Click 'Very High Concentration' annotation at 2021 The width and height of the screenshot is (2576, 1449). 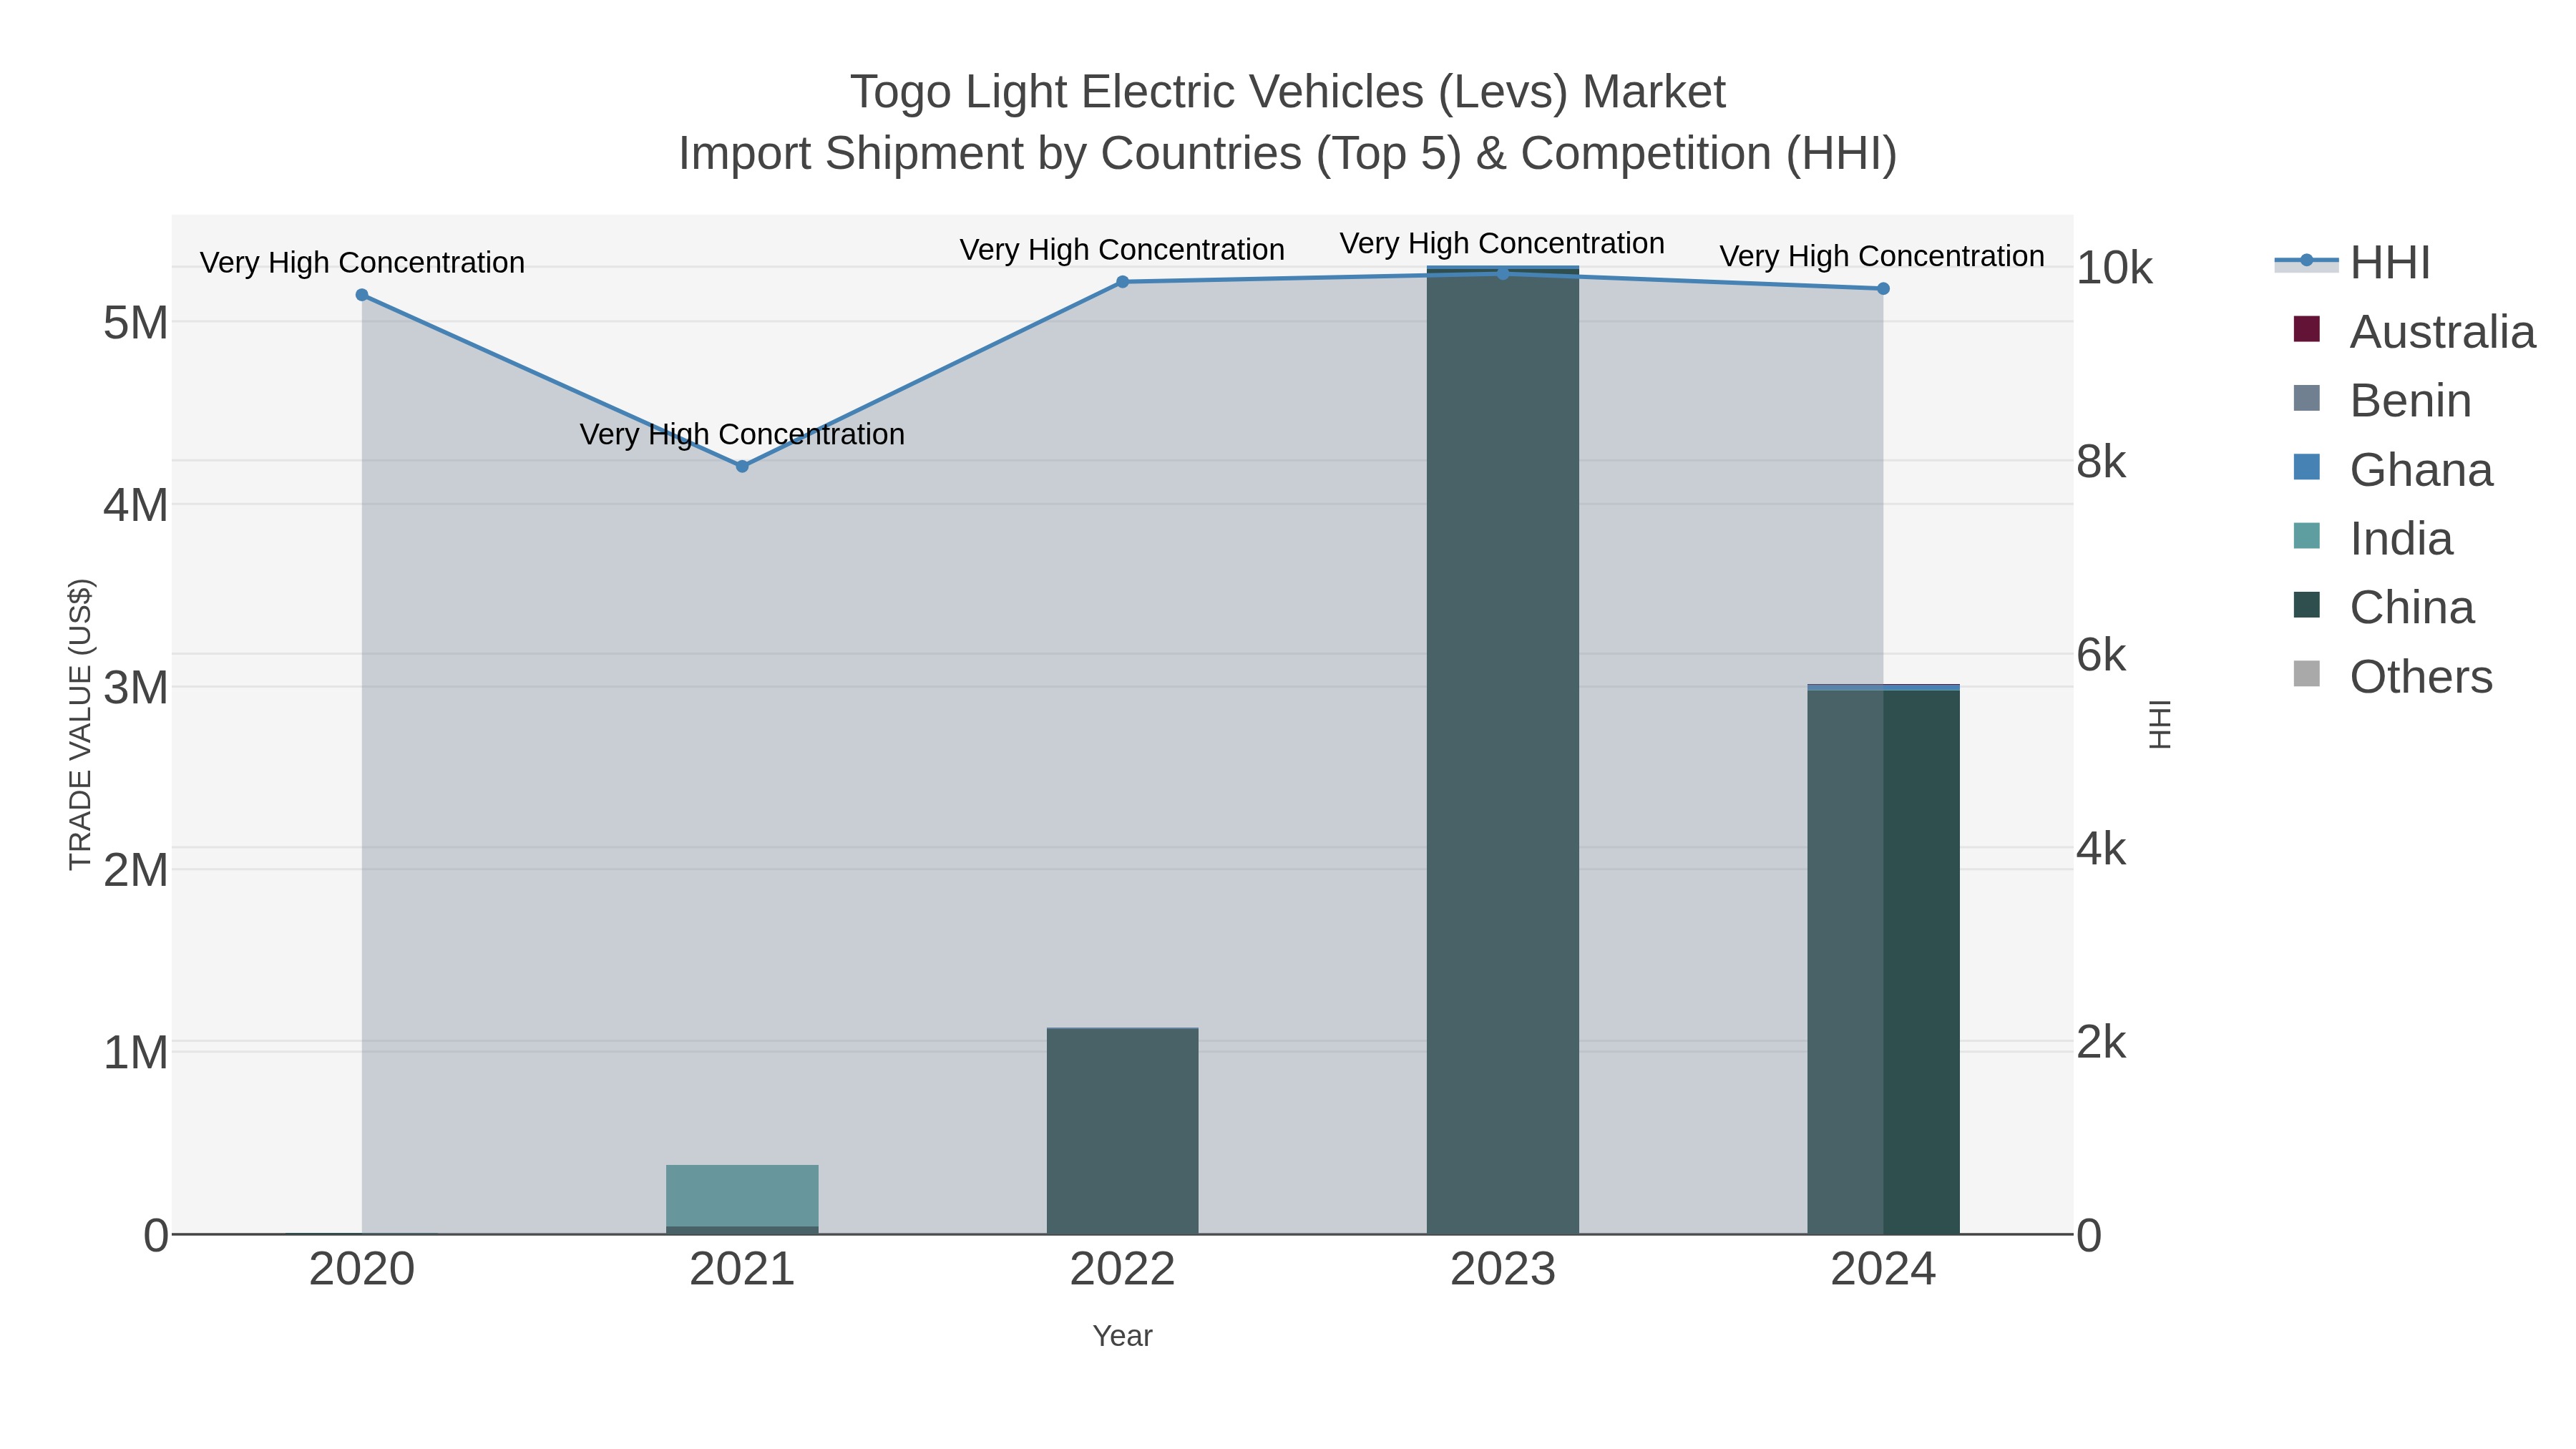pos(742,434)
